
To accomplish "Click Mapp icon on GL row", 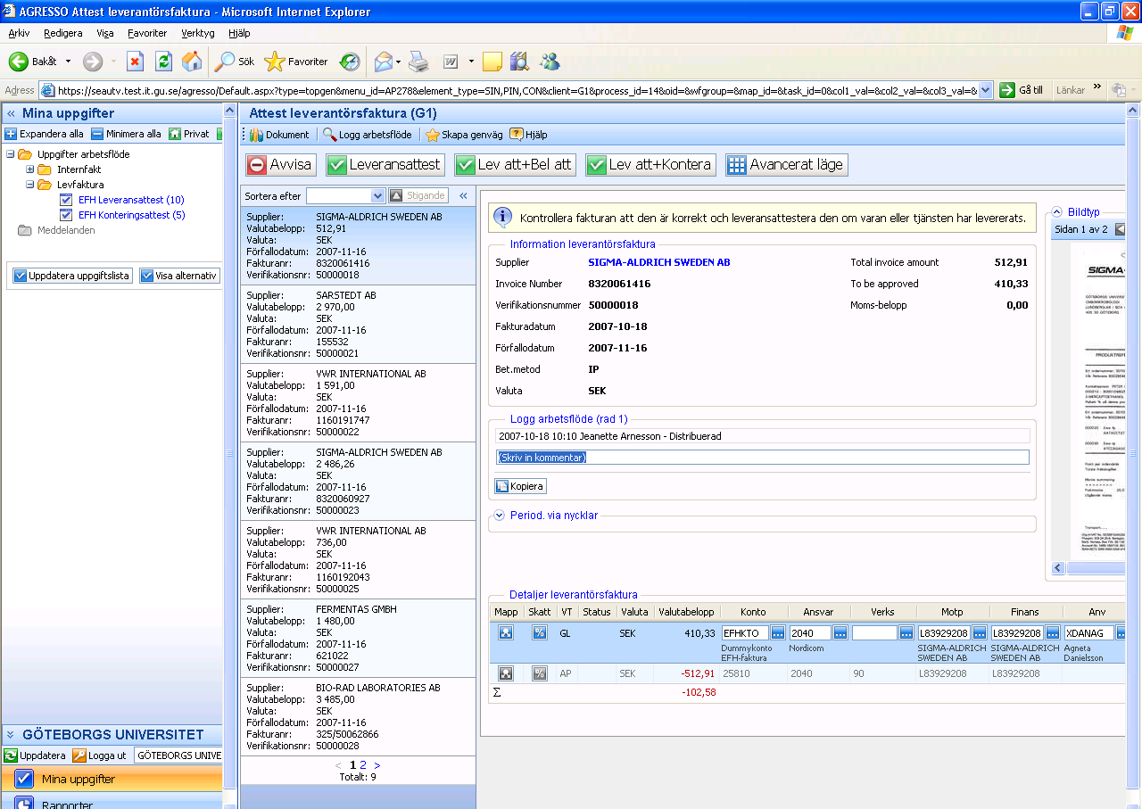I will pyautogui.click(x=506, y=632).
